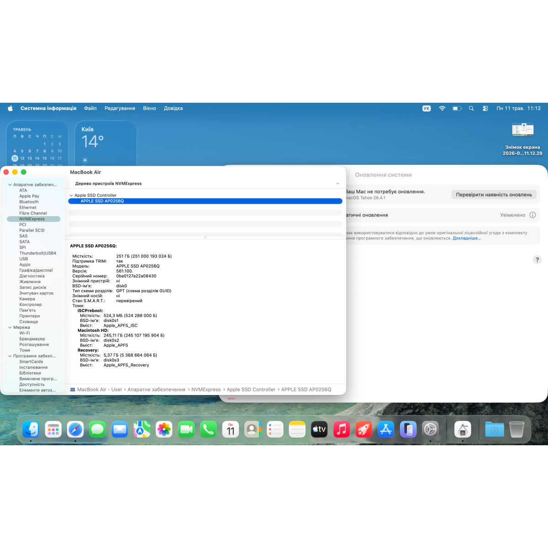
Task: Click the Увімкнено automatic updates value
Action: (512, 215)
